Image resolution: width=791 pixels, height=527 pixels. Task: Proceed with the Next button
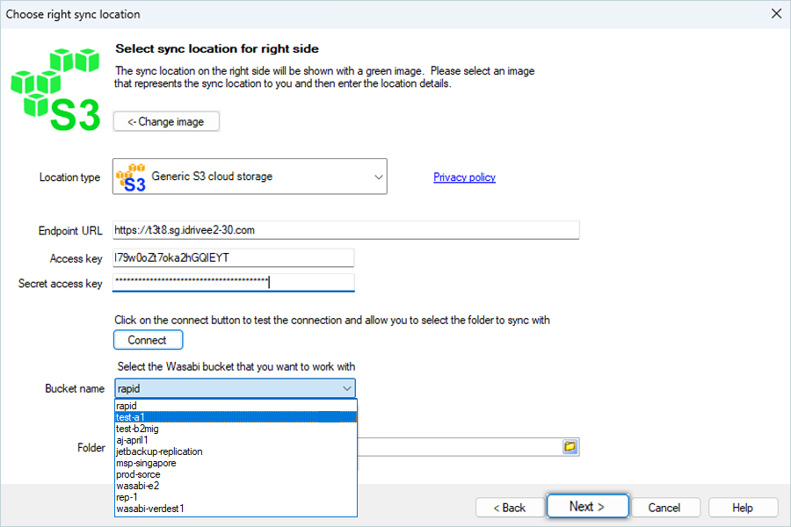tap(587, 506)
